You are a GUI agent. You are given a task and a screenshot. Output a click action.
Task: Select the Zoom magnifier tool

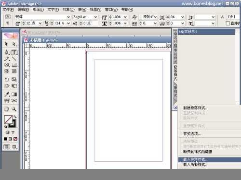(x=14, y=109)
